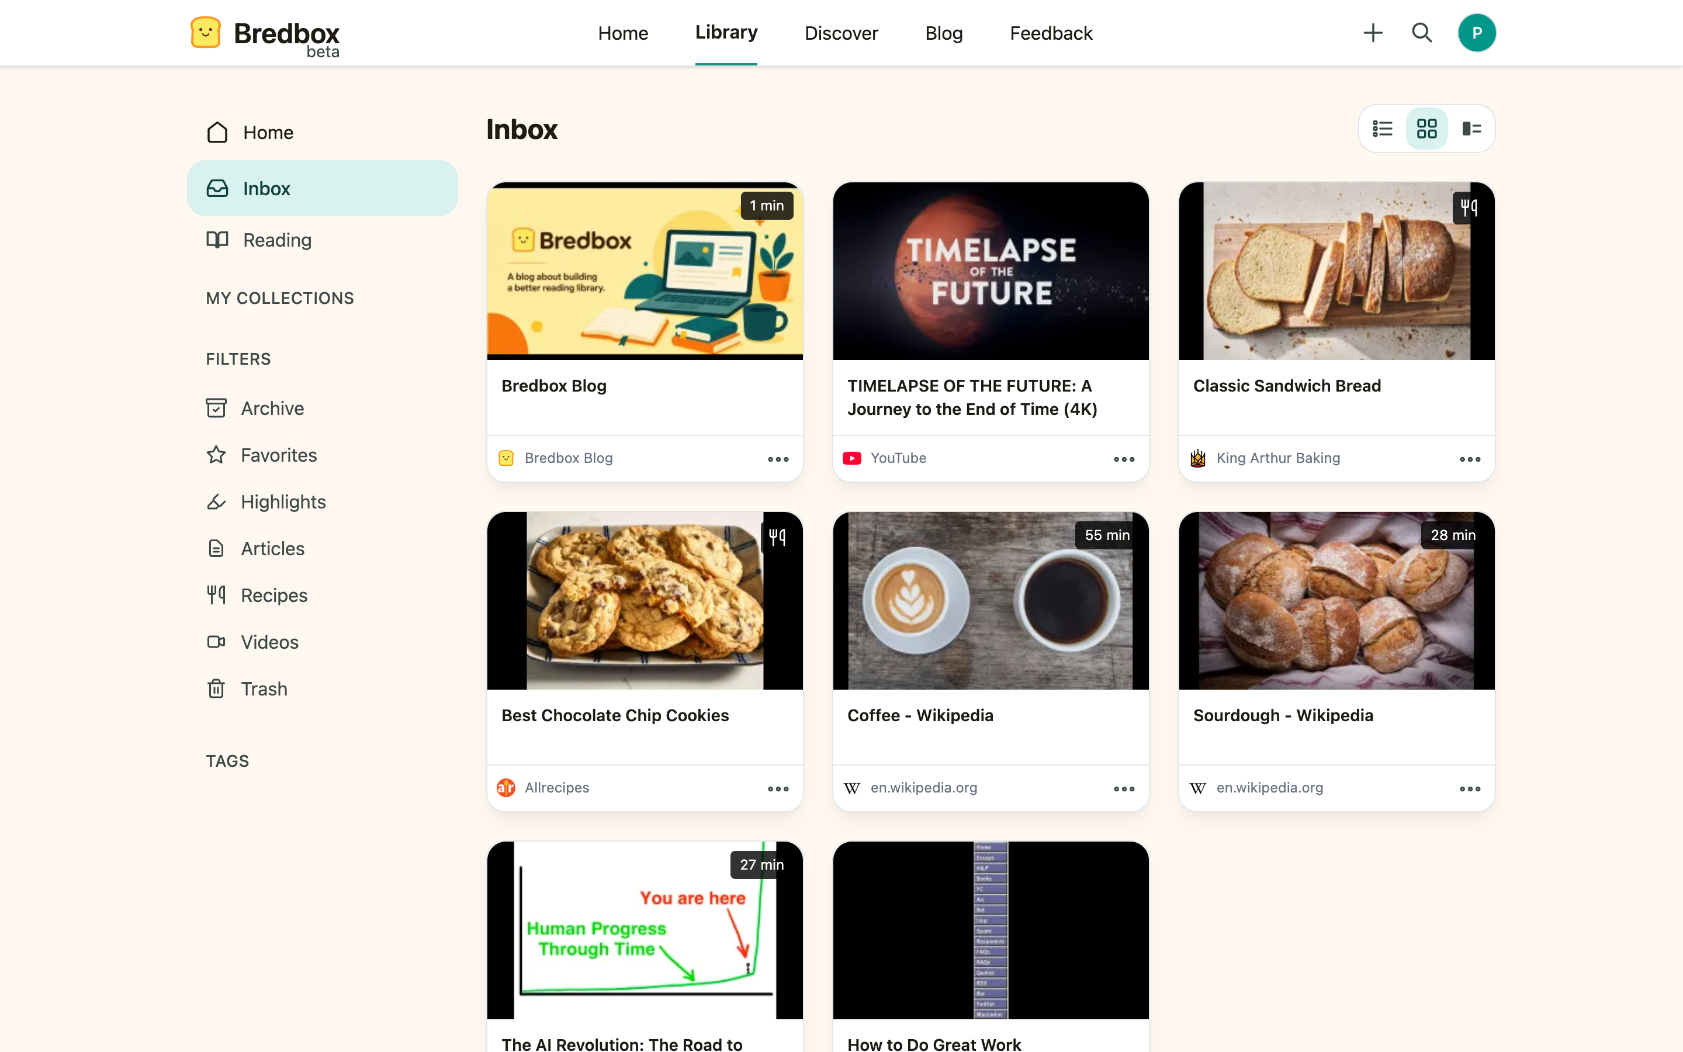Viewport: 1683px width, 1052px height.
Task: Open options menu for TIMELAPSE card
Action: (1123, 459)
